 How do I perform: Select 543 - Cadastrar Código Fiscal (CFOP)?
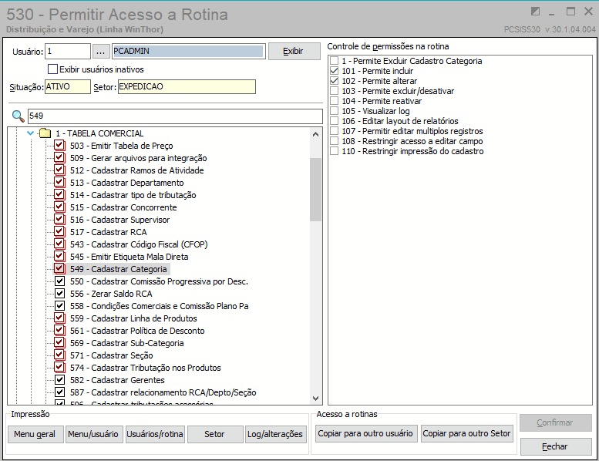[x=139, y=244]
